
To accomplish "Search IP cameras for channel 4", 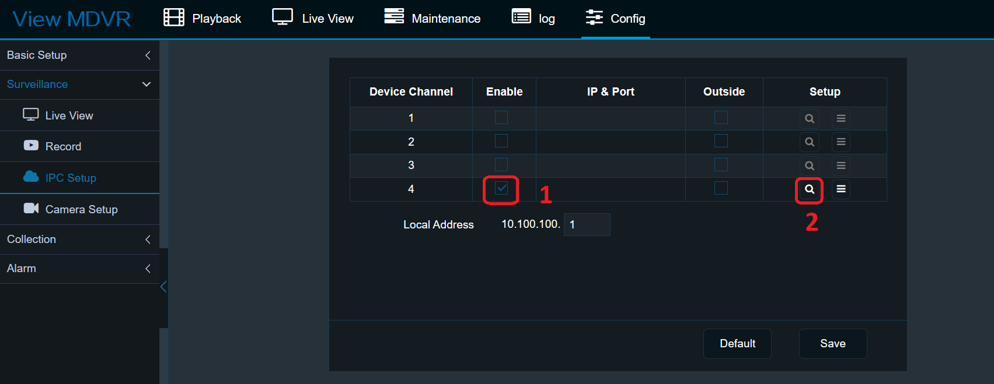I will point(809,189).
